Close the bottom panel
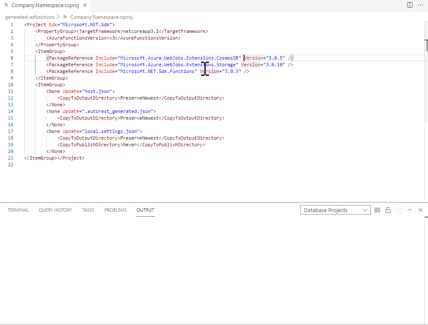428x325 pixels. click(421, 210)
